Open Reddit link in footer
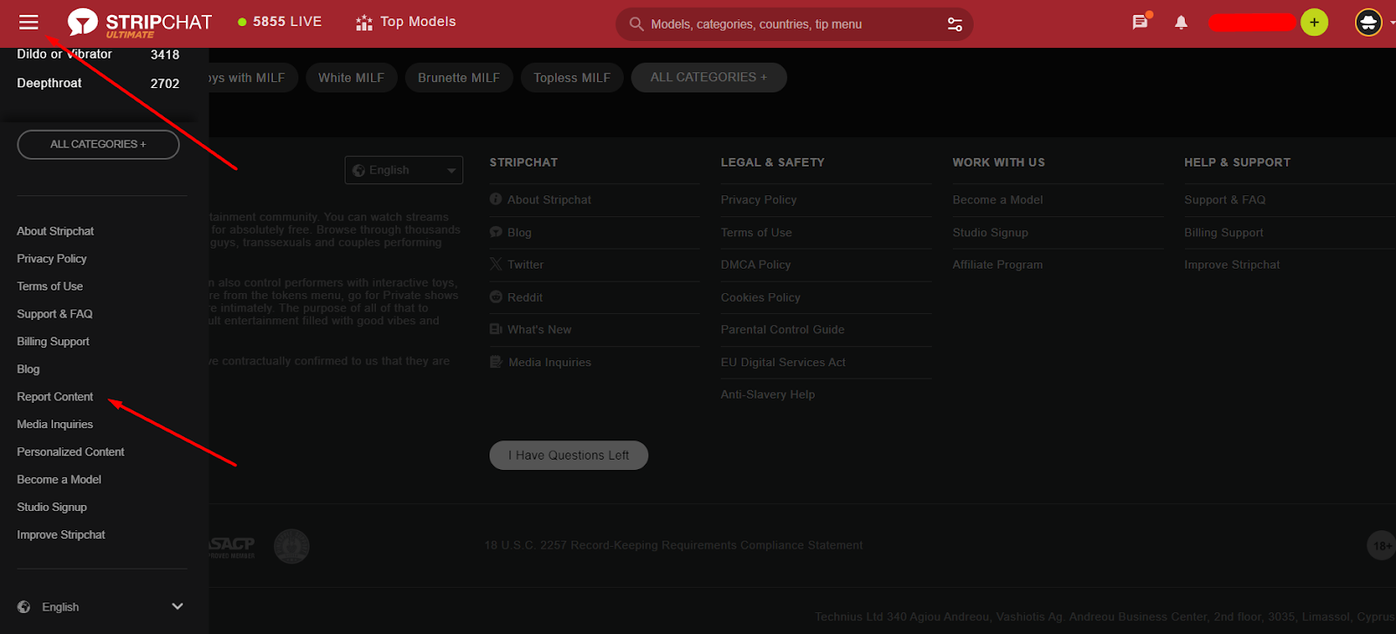1396x634 pixels. coord(525,297)
